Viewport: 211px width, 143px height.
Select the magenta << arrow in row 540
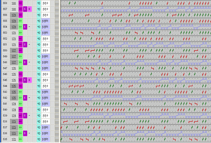[x=20, y=109]
